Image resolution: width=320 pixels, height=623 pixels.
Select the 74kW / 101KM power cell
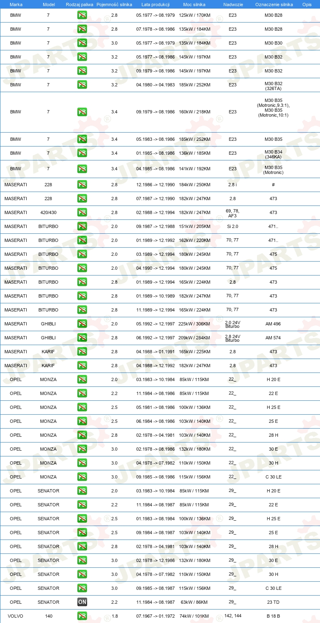coord(194,616)
